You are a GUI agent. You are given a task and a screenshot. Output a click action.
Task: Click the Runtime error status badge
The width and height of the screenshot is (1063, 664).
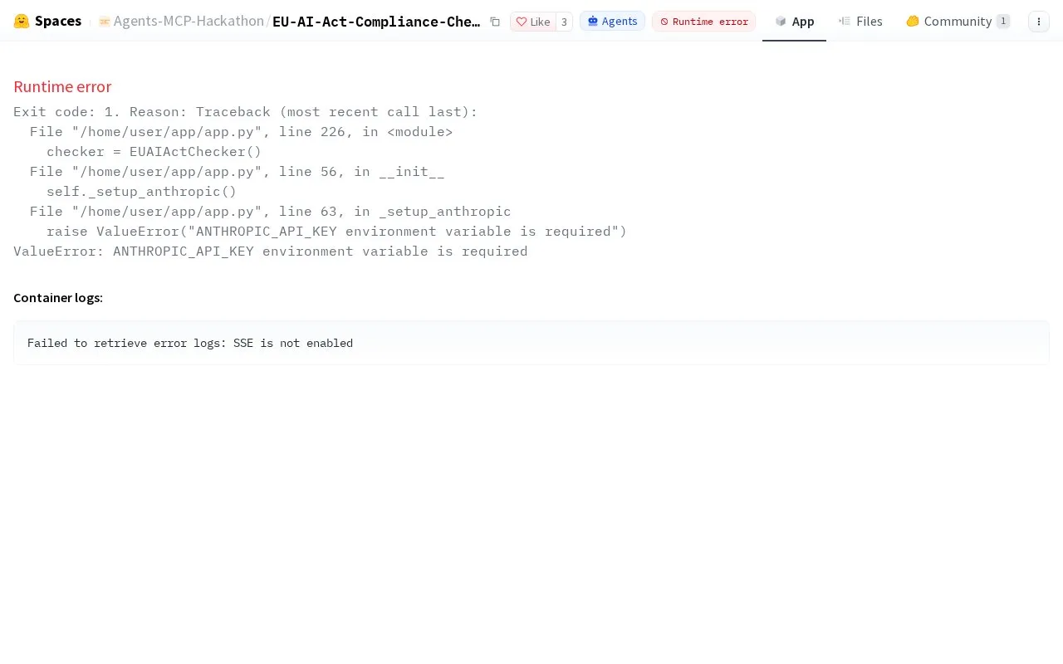click(703, 22)
